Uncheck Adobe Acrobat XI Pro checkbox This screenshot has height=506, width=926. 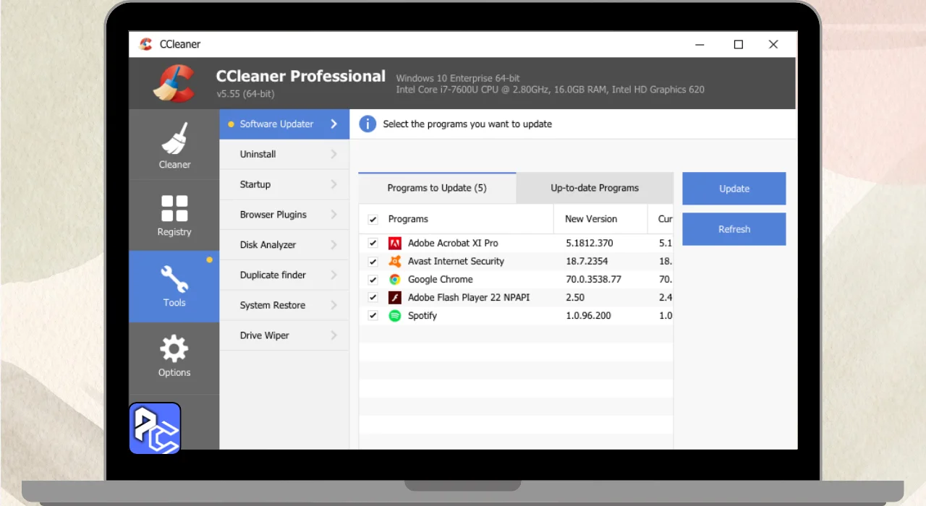click(x=373, y=243)
